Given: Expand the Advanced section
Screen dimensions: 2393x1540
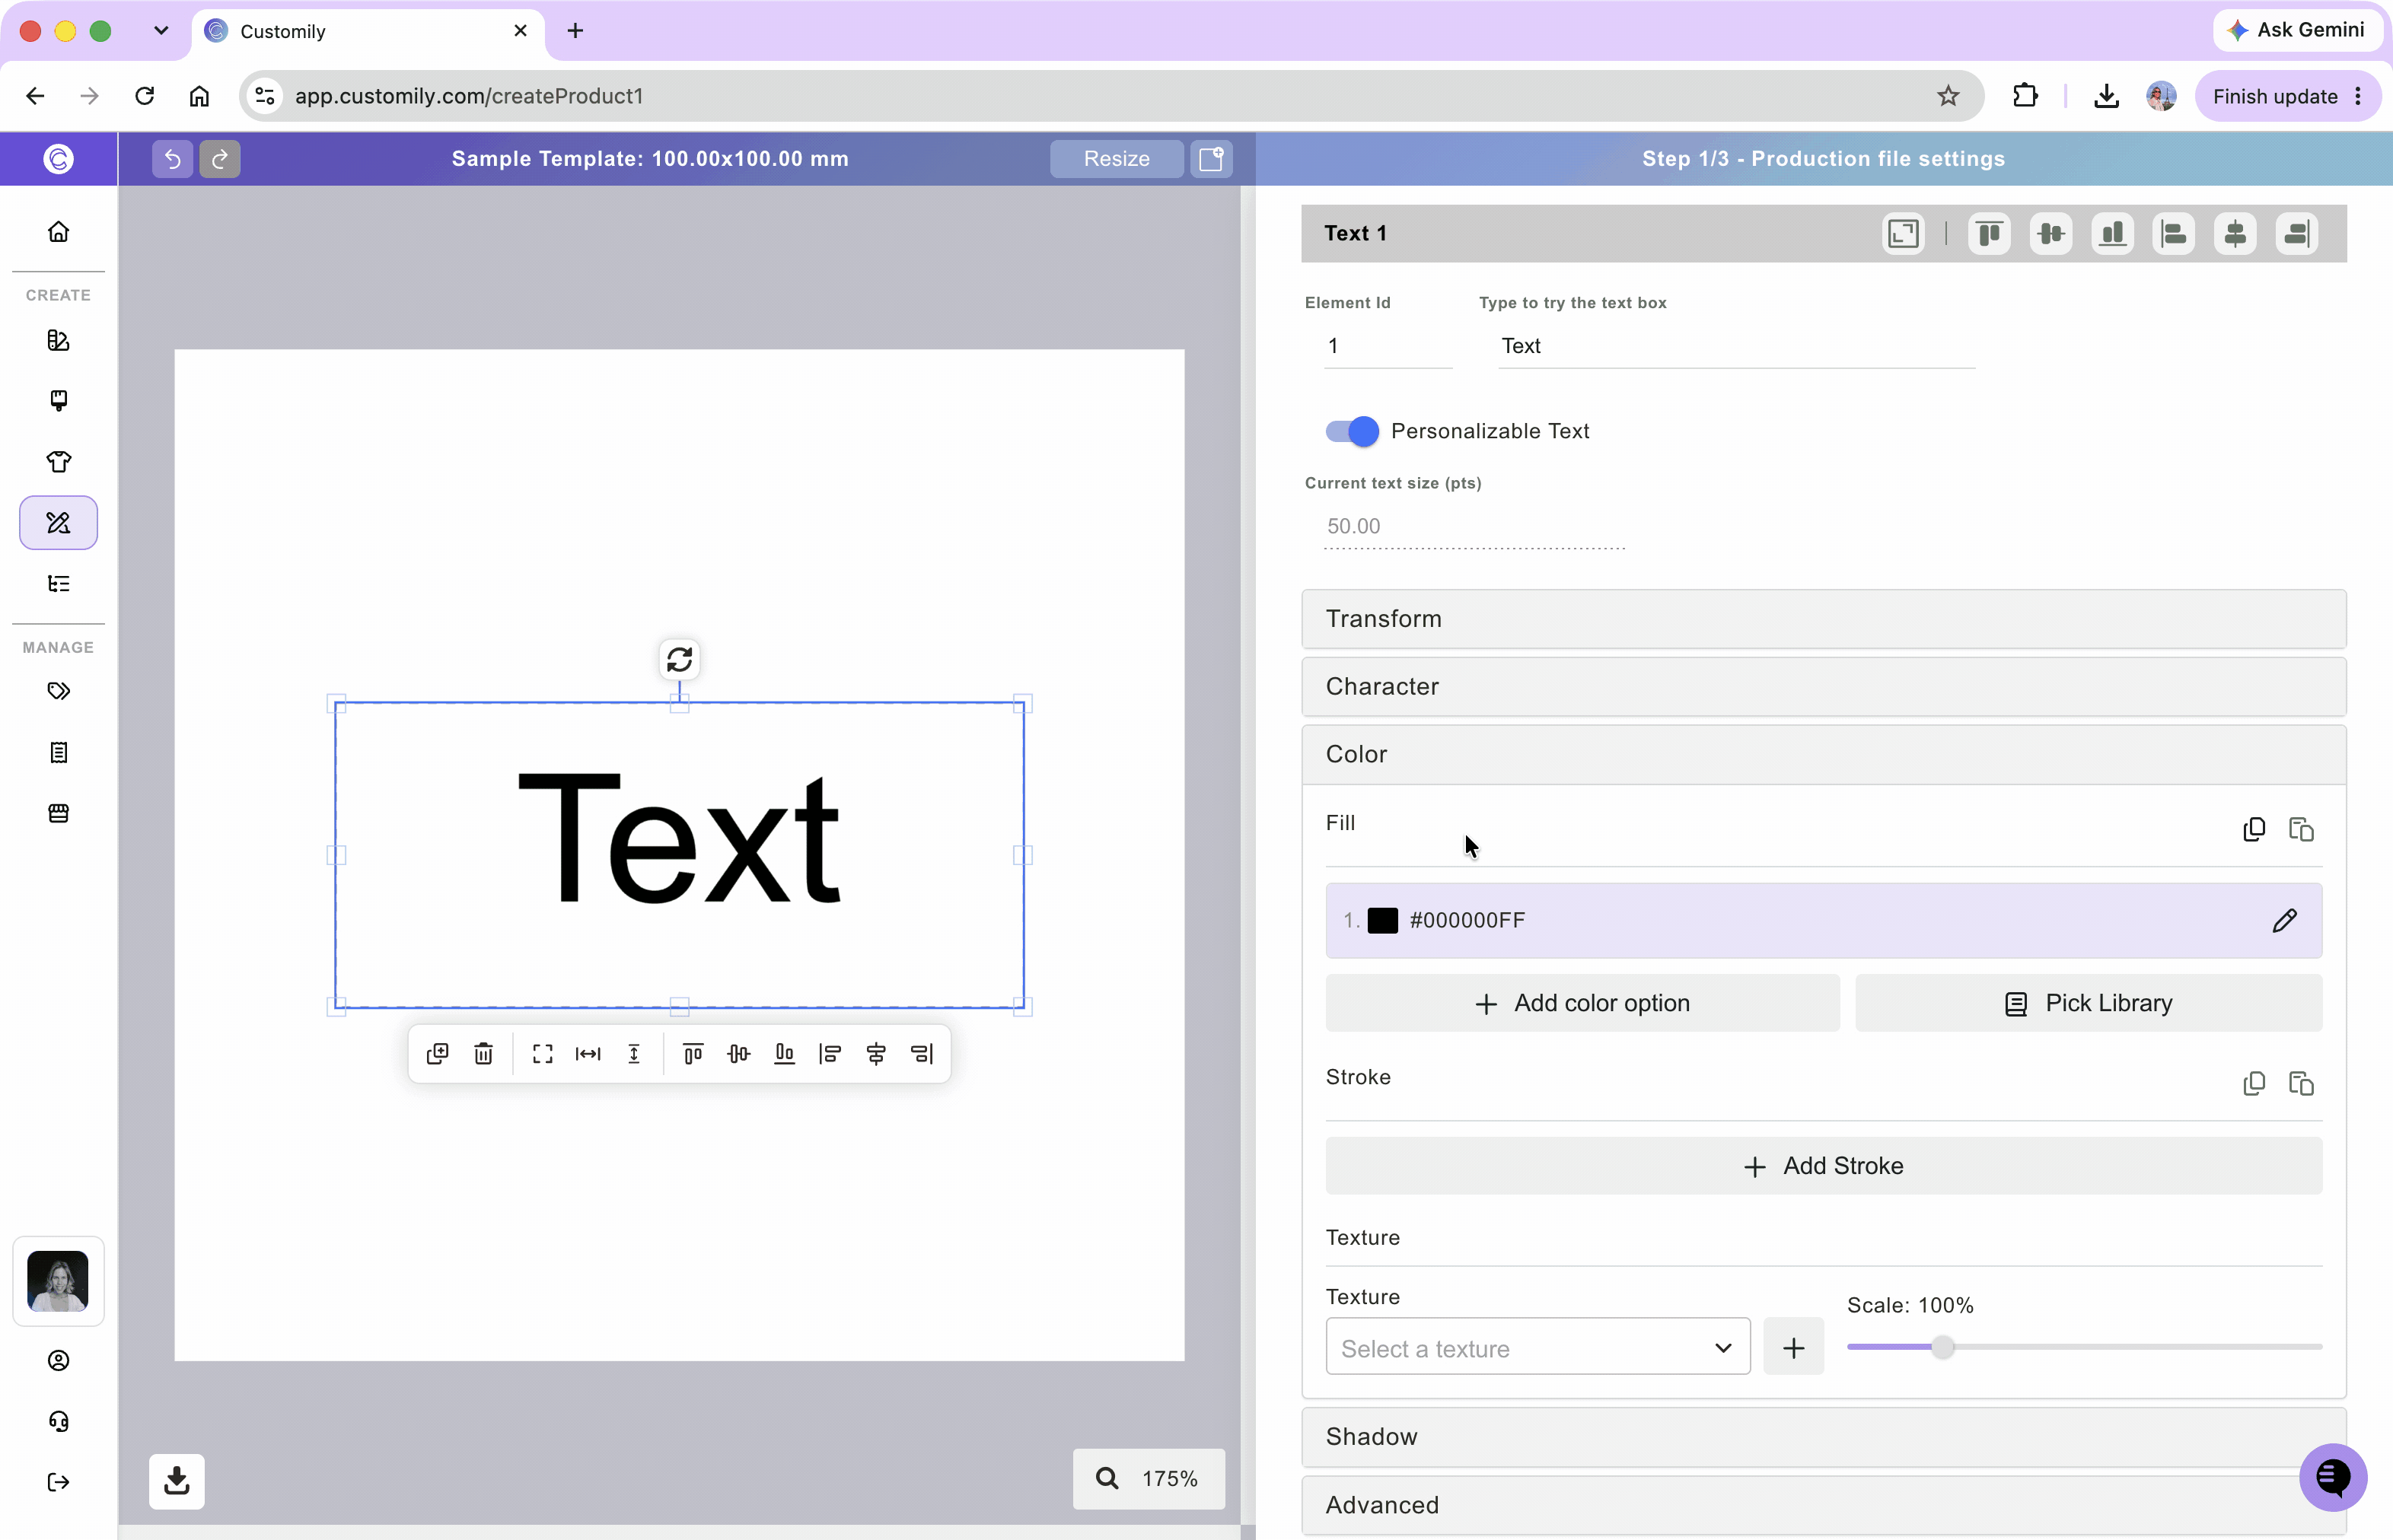Looking at the screenshot, I should click(x=1823, y=1505).
